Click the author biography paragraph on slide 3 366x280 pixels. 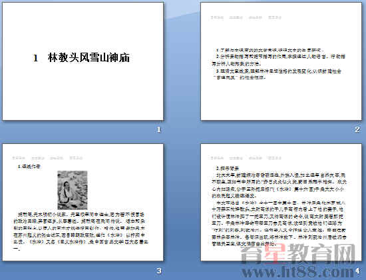pyautogui.click(x=81, y=231)
